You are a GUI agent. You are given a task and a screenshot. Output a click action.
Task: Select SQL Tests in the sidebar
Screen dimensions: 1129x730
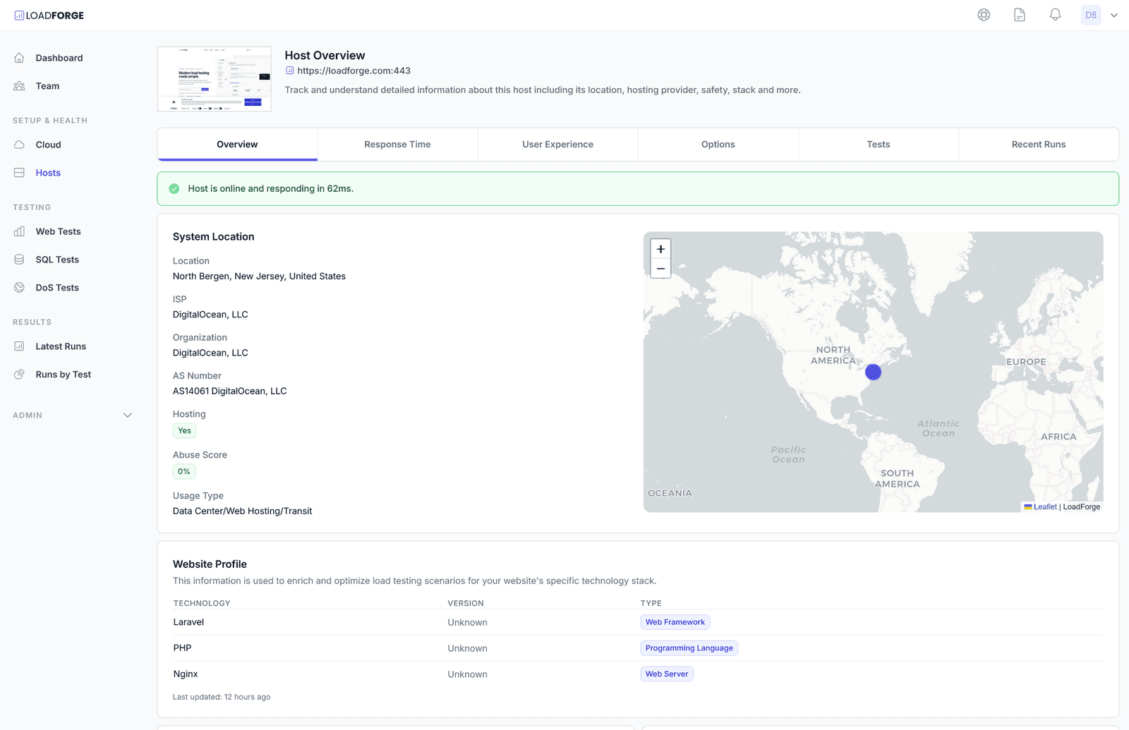[56, 259]
